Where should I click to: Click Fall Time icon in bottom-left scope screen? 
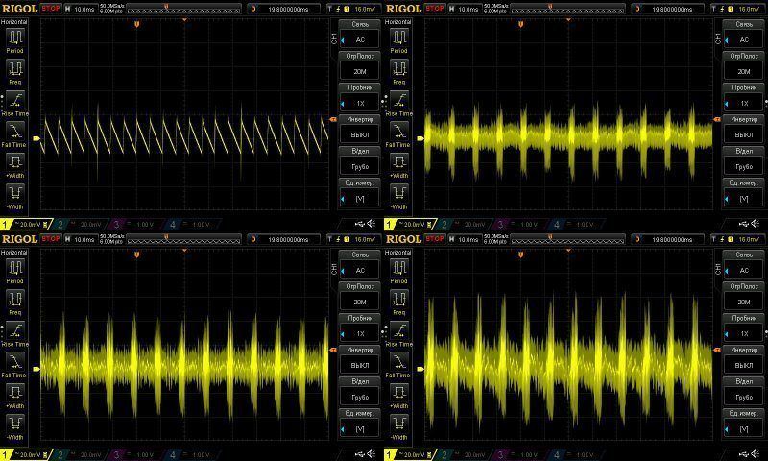pos(15,361)
